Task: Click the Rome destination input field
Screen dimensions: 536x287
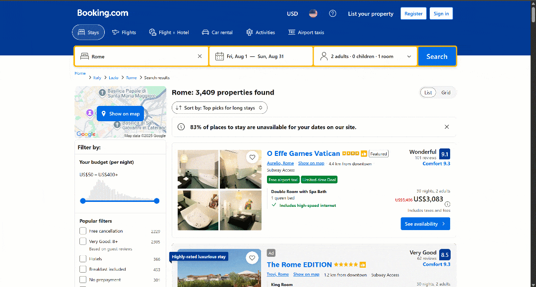Action: click(141, 56)
